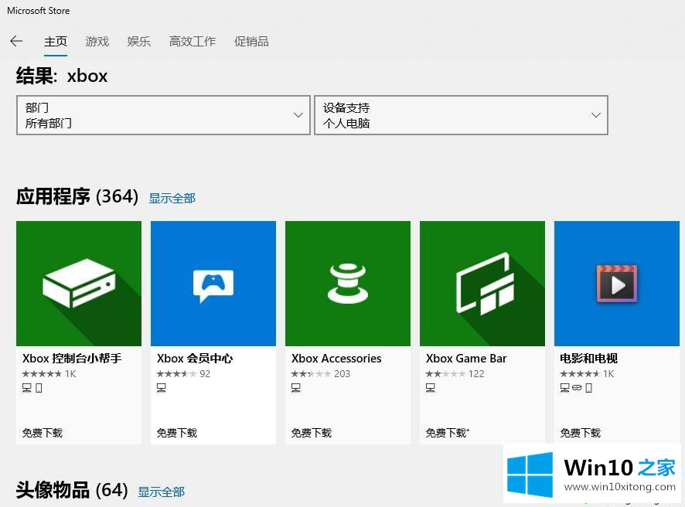Click the Xbox 会员中心 title text
Viewport: 685px width, 507px height.
[195, 359]
